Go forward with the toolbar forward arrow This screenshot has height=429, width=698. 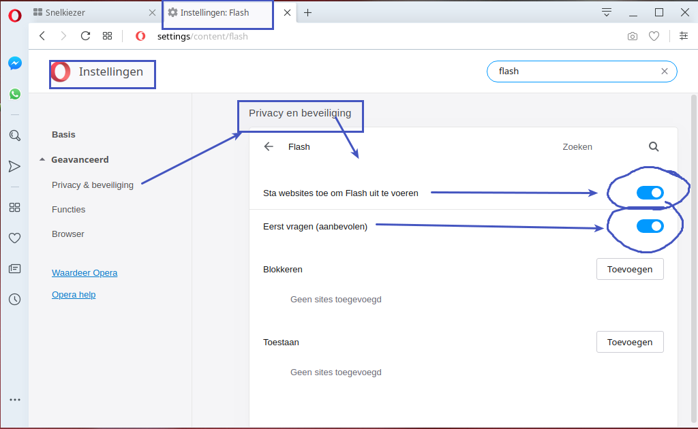63,36
